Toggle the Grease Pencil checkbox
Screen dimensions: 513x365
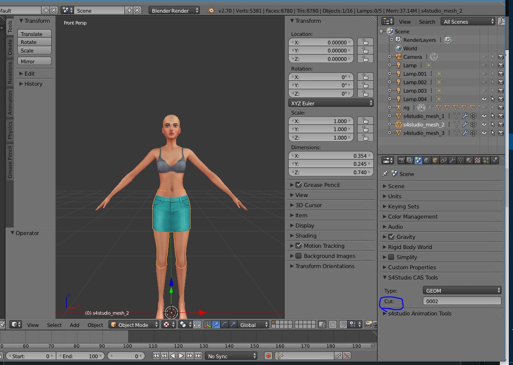[x=298, y=185]
